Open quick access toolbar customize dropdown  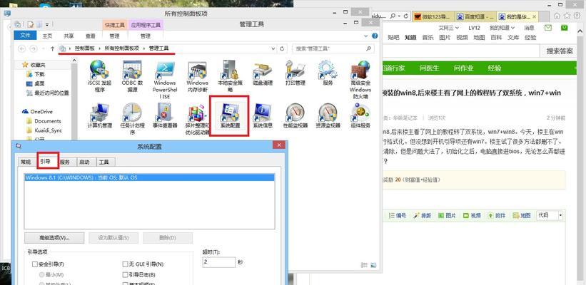click(x=47, y=25)
